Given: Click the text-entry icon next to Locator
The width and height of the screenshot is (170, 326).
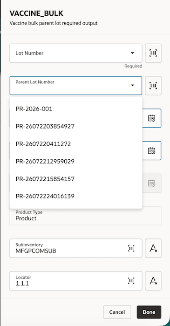Looking at the screenshot, I should [x=153, y=281].
